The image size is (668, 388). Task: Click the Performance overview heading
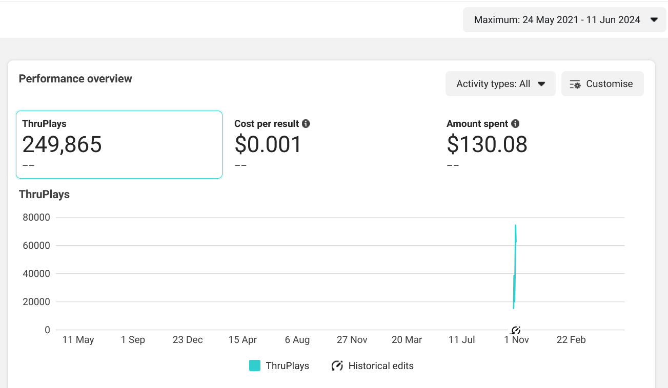pos(75,79)
